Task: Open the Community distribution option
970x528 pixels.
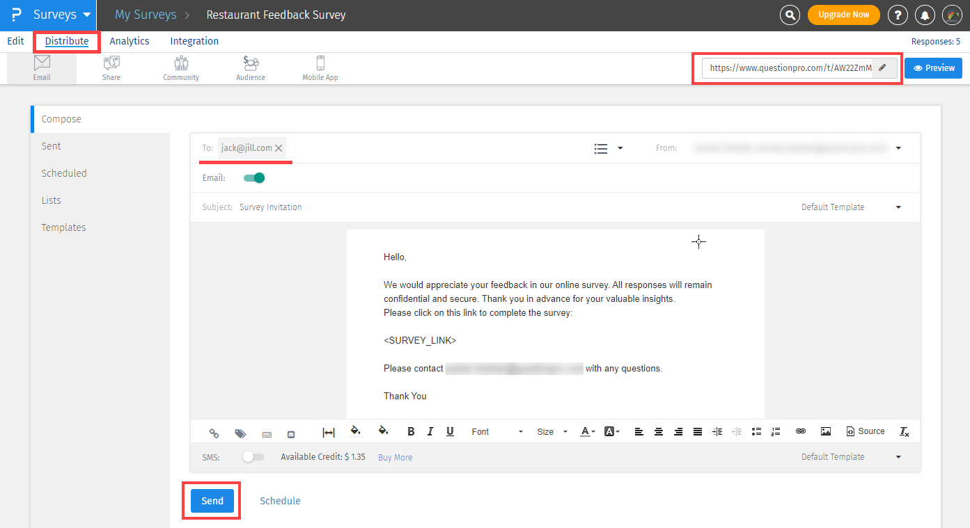Action: pos(180,67)
